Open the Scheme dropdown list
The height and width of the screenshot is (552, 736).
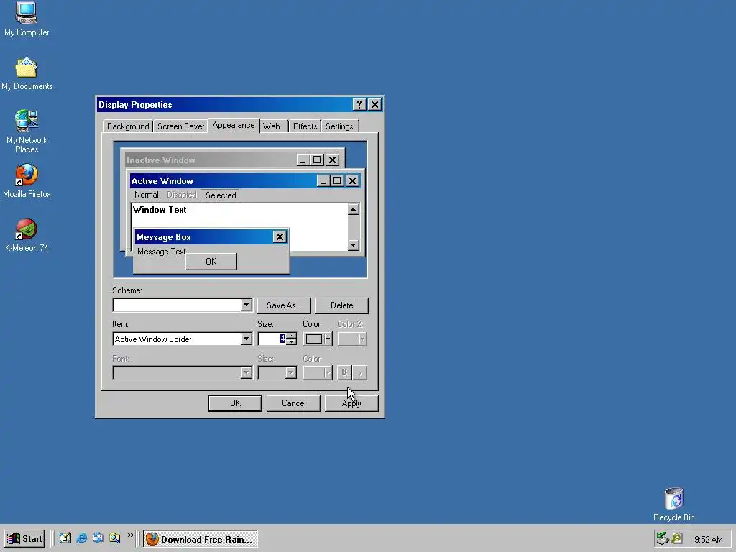click(x=246, y=305)
